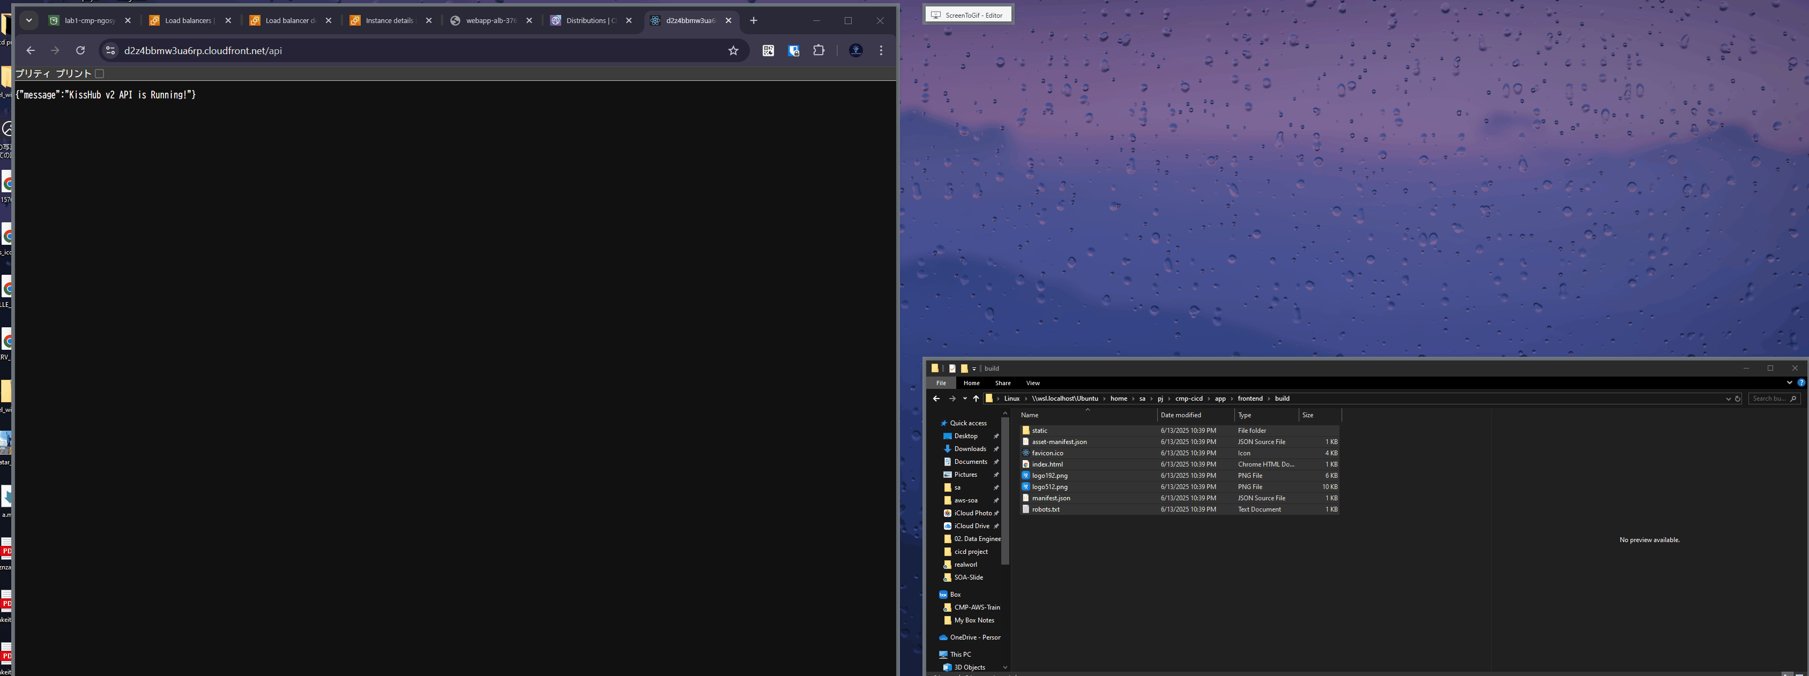Switch to the Instance details tab
Viewport: 1809px width, 676px height.
(389, 20)
